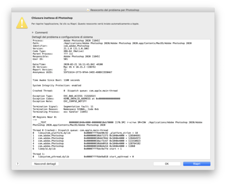The width and height of the screenshot is (226, 185).
Task: Click the libsystem_platform.dylib stack frame
Action: click(x=85, y=133)
